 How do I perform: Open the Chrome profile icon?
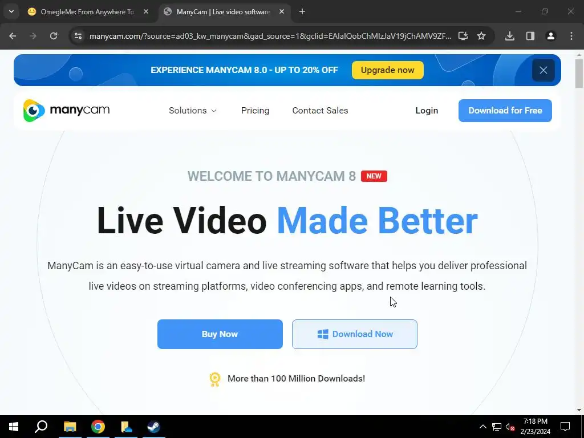tap(551, 36)
